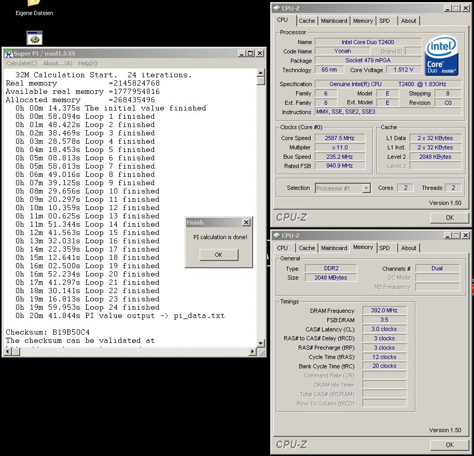Click the Super PI vertical scrollbar down arrow
The image size is (474, 456).
coord(260,343)
